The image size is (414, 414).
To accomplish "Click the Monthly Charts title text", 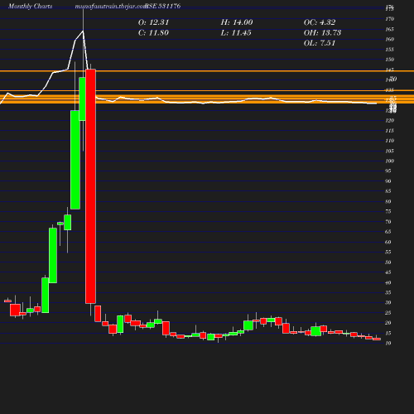I will pos(31,6).
